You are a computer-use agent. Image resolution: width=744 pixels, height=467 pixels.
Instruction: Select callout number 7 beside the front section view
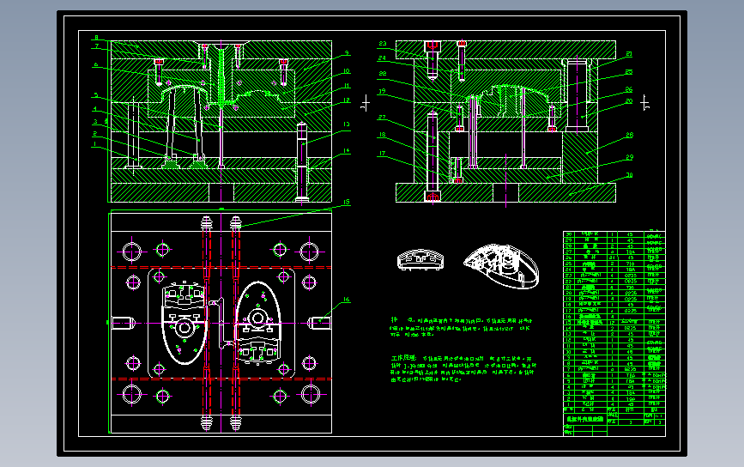coord(96,46)
